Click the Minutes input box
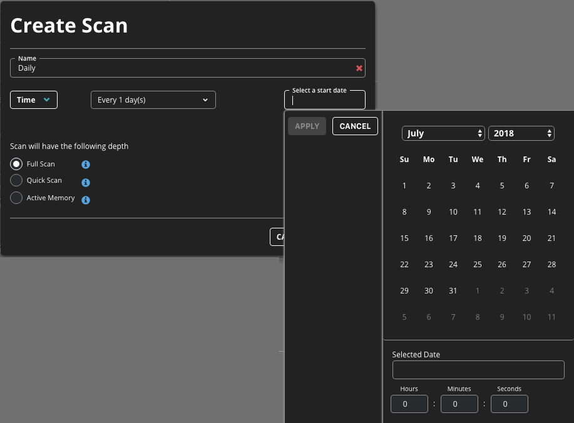Image resolution: width=574 pixels, height=423 pixels. point(459,404)
